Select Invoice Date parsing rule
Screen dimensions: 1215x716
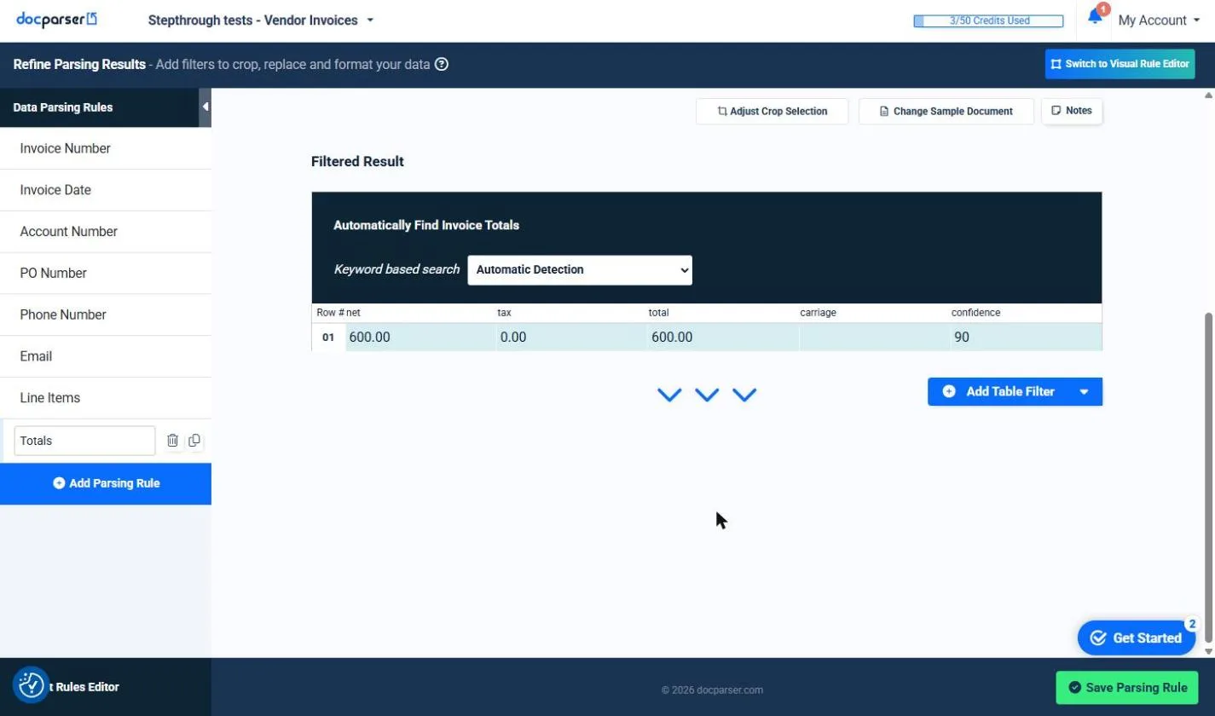tap(106, 190)
